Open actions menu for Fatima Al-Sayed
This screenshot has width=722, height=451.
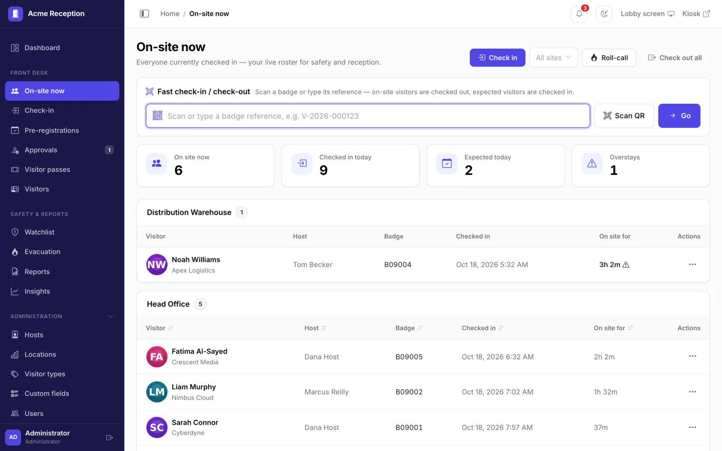(x=692, y=356)
